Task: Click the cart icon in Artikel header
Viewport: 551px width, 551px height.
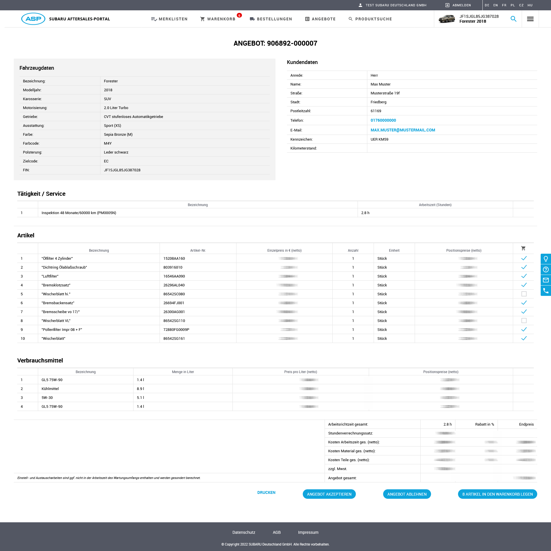Action: [523, 248]
